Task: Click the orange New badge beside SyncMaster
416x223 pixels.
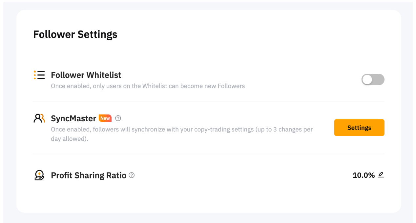Action: 105,118
